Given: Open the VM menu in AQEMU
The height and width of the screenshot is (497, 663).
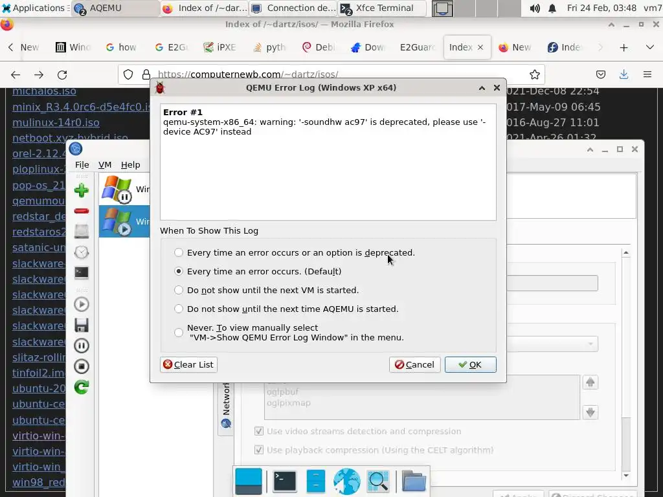Looking at the screenshot, I should [x=104, y=165].
